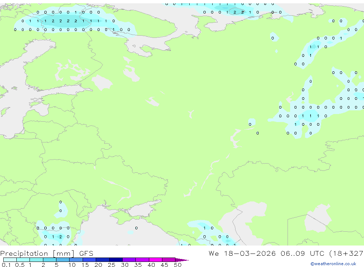Screen dimensions: 364x267
Task: Click legend scale value "40"
Action: [151, 265]
